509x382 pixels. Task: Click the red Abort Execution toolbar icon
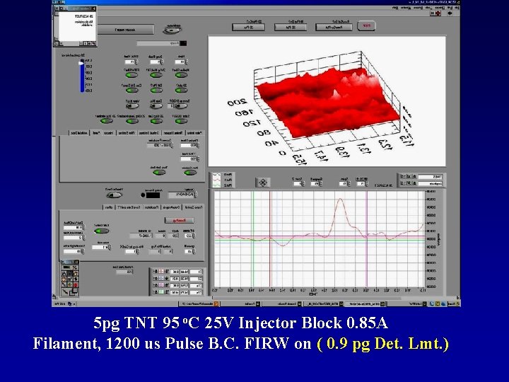[438, 13]
